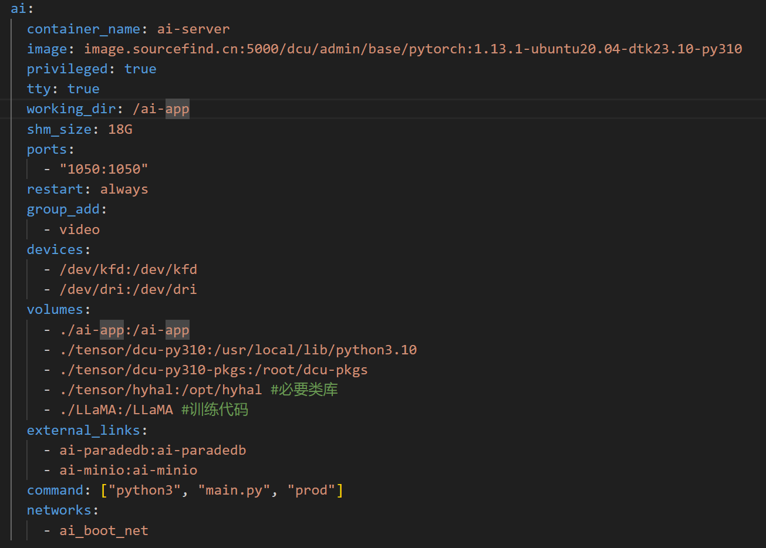Click the #训练代码 comment
Image resolution: width=766 pixels, height=548 pixels.
215,410
